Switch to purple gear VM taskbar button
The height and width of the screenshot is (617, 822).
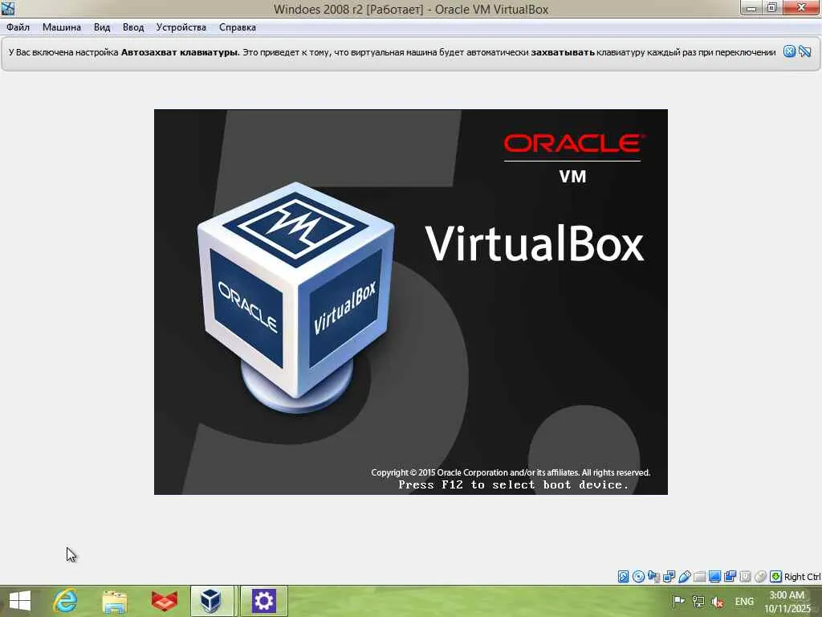263,601
